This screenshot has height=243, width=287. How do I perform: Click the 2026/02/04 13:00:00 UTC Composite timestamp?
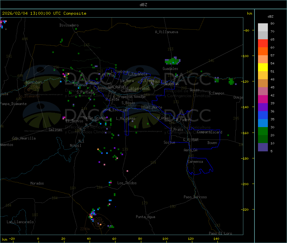click(44, 13)
